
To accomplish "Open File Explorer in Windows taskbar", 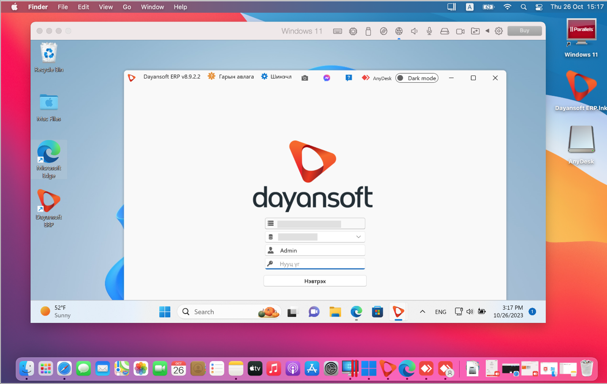I will click(335, 312).
